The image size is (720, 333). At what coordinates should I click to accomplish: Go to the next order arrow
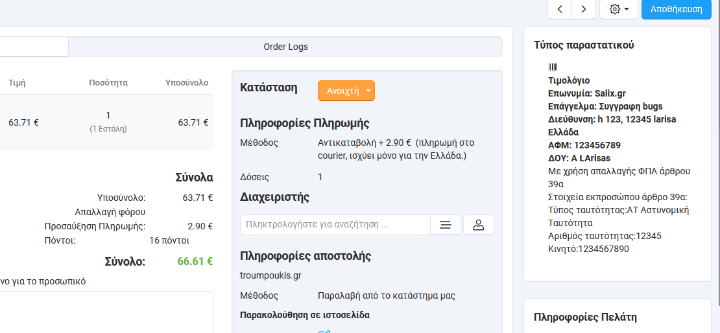(x=584, y=10)
